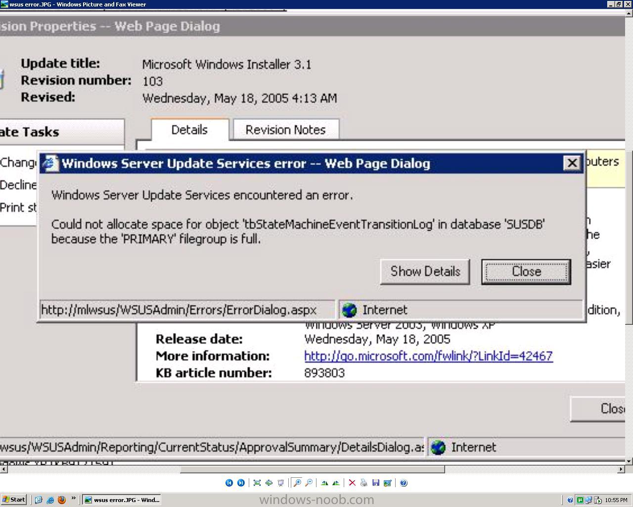Save a copy using the floppy disk icon
This screenshot has width=633, height=507.
click(x=376, y=483)
